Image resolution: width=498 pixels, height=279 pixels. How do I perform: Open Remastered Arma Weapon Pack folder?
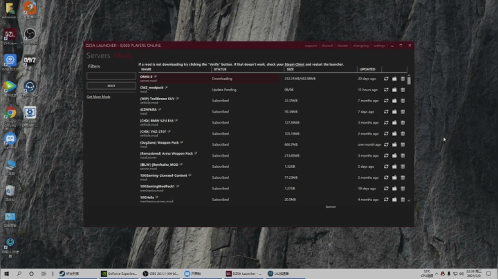394,155
